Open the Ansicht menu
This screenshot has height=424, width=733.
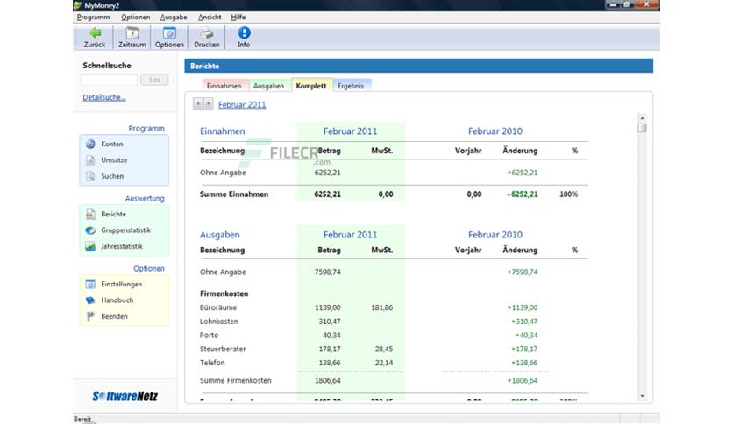click(x=210, y=18)
